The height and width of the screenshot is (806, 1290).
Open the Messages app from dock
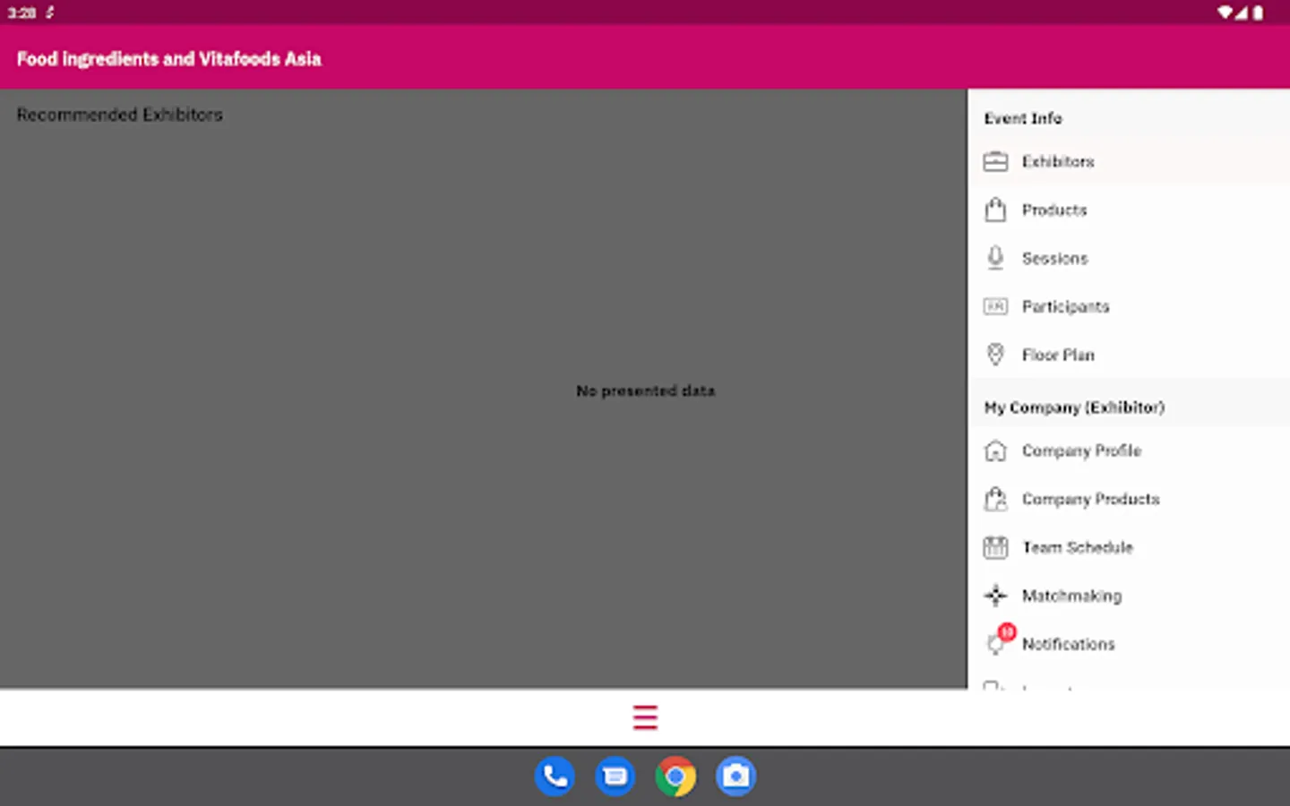(x=615, y=776)
